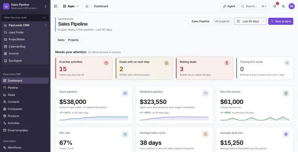This screenshot has width=298, height=152.
Task: Select the All projects scope toggle
Action: click(x=222, y=21)
